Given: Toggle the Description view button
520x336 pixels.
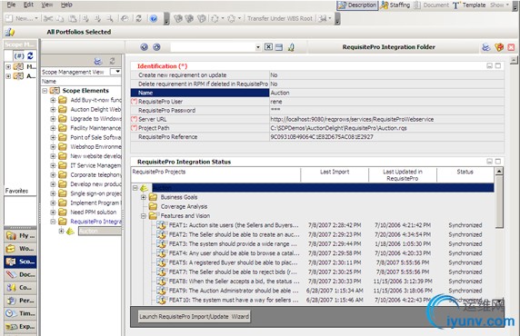Looking at the screenshot, I should point(357,5).
